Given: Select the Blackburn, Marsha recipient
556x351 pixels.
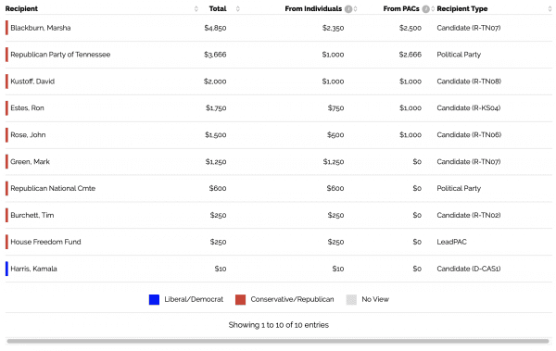Looking at the screenshot, I should coord(41,28).
